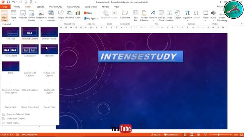This screenshot has height=137, width=244.
Task: Switch to Reading view
Action: [x=199, y=135]
